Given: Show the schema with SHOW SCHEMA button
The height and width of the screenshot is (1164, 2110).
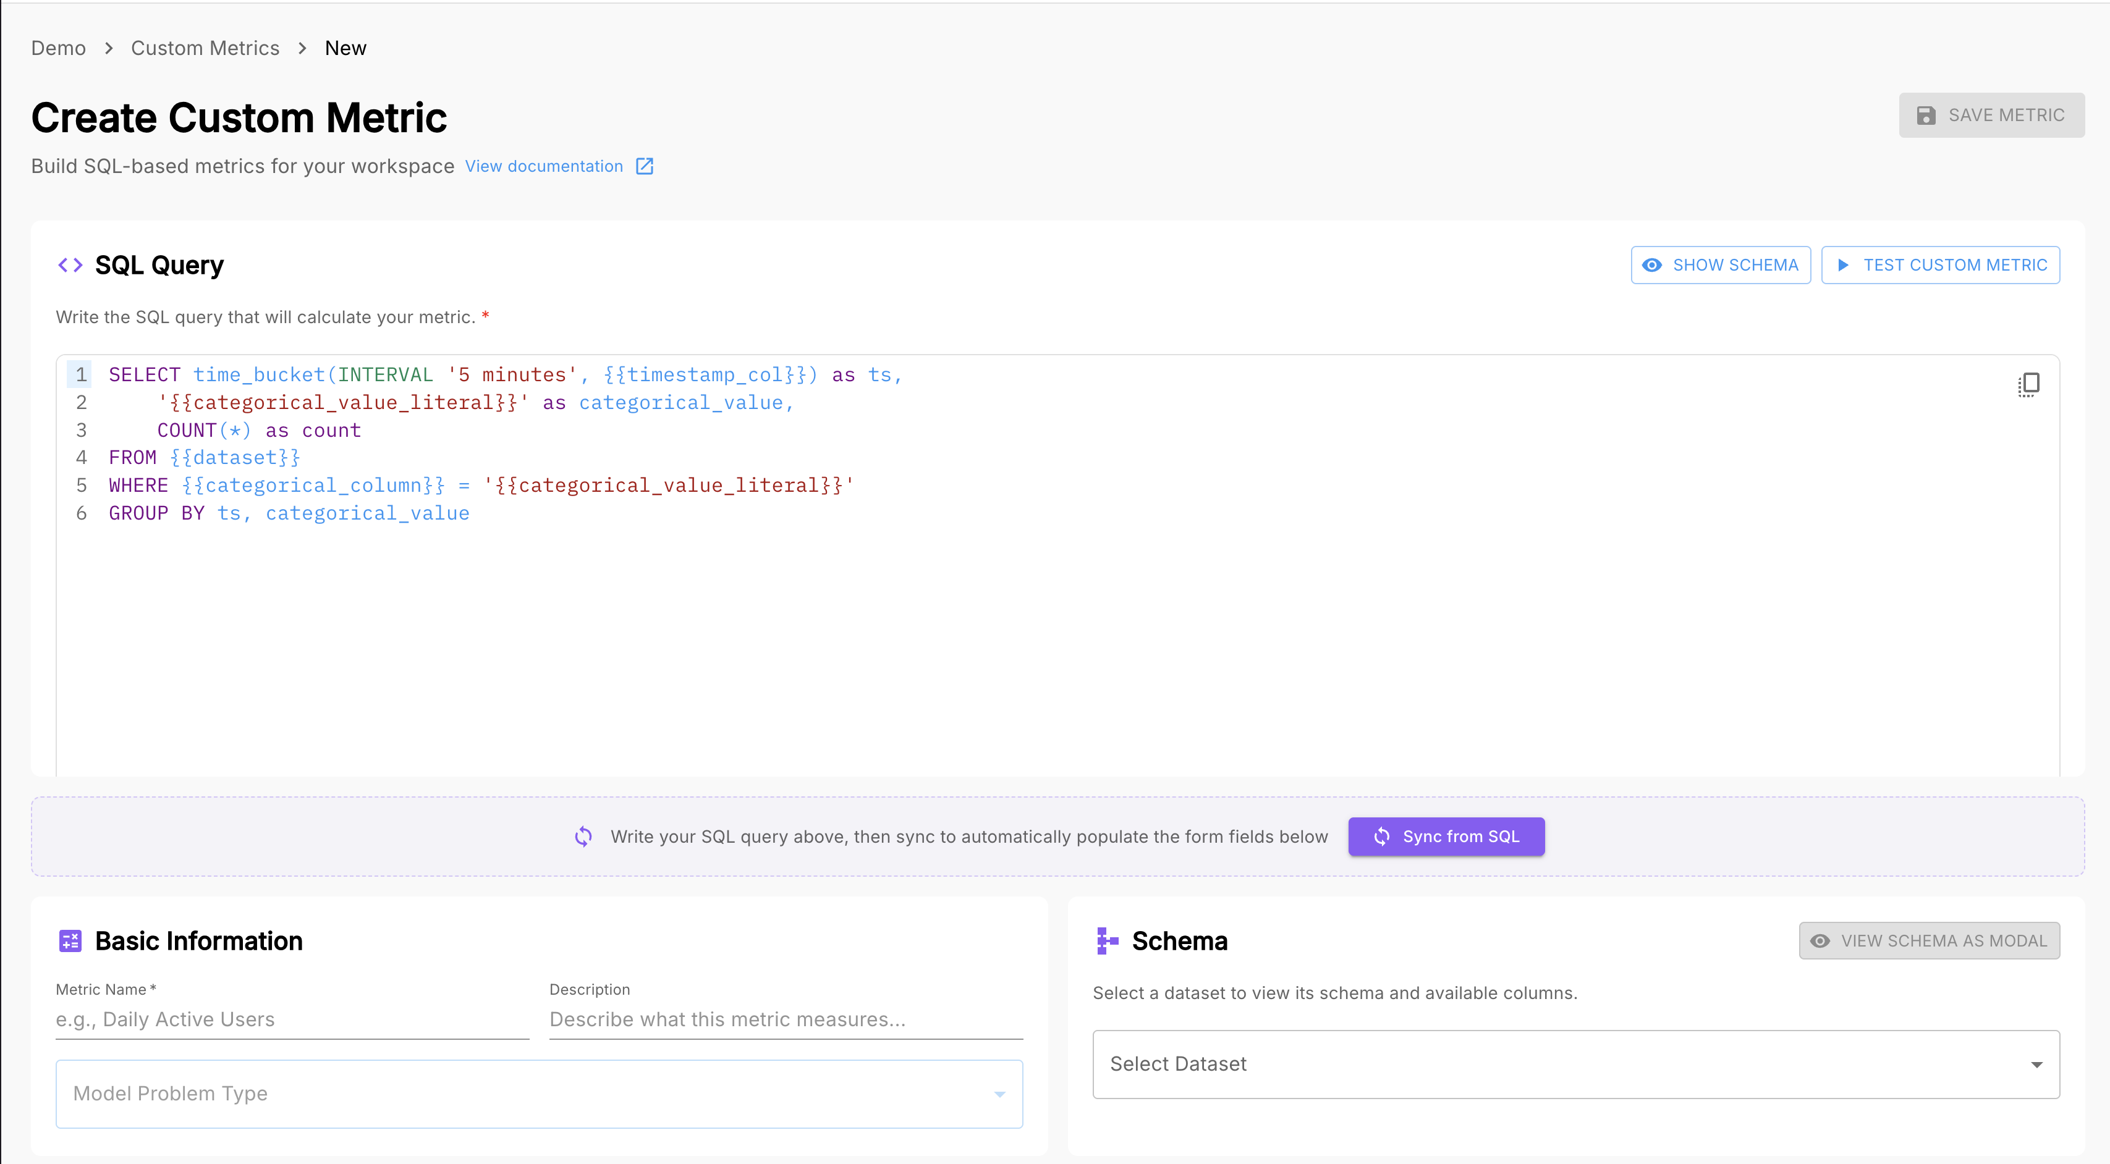Looking at the screenshot, I should point(1720,265).
